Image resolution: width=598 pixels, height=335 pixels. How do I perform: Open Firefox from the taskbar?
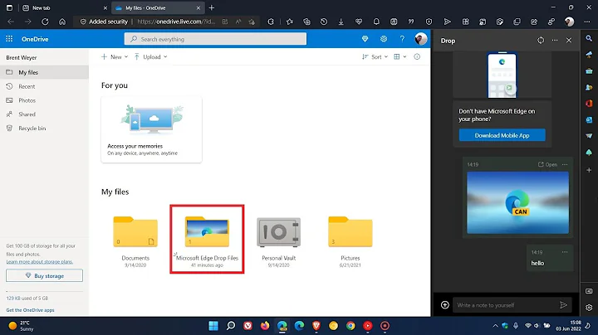tap(265, 326)
